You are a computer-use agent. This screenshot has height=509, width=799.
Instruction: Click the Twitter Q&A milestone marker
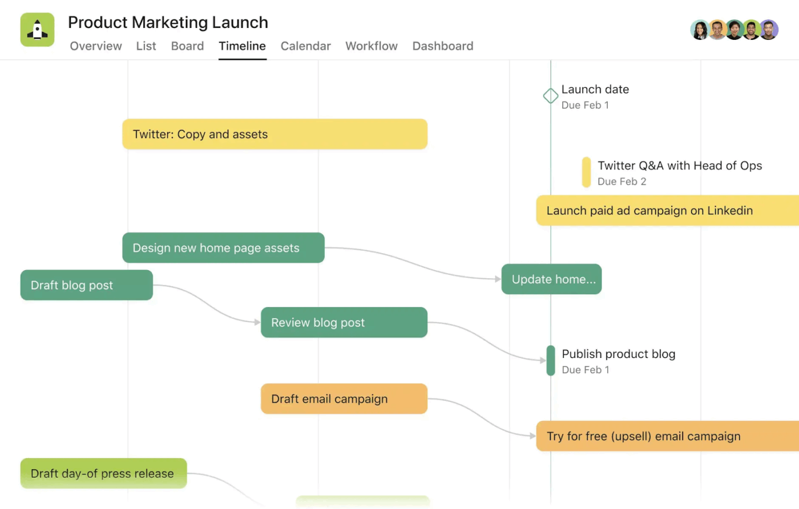[x=586, y=172]
